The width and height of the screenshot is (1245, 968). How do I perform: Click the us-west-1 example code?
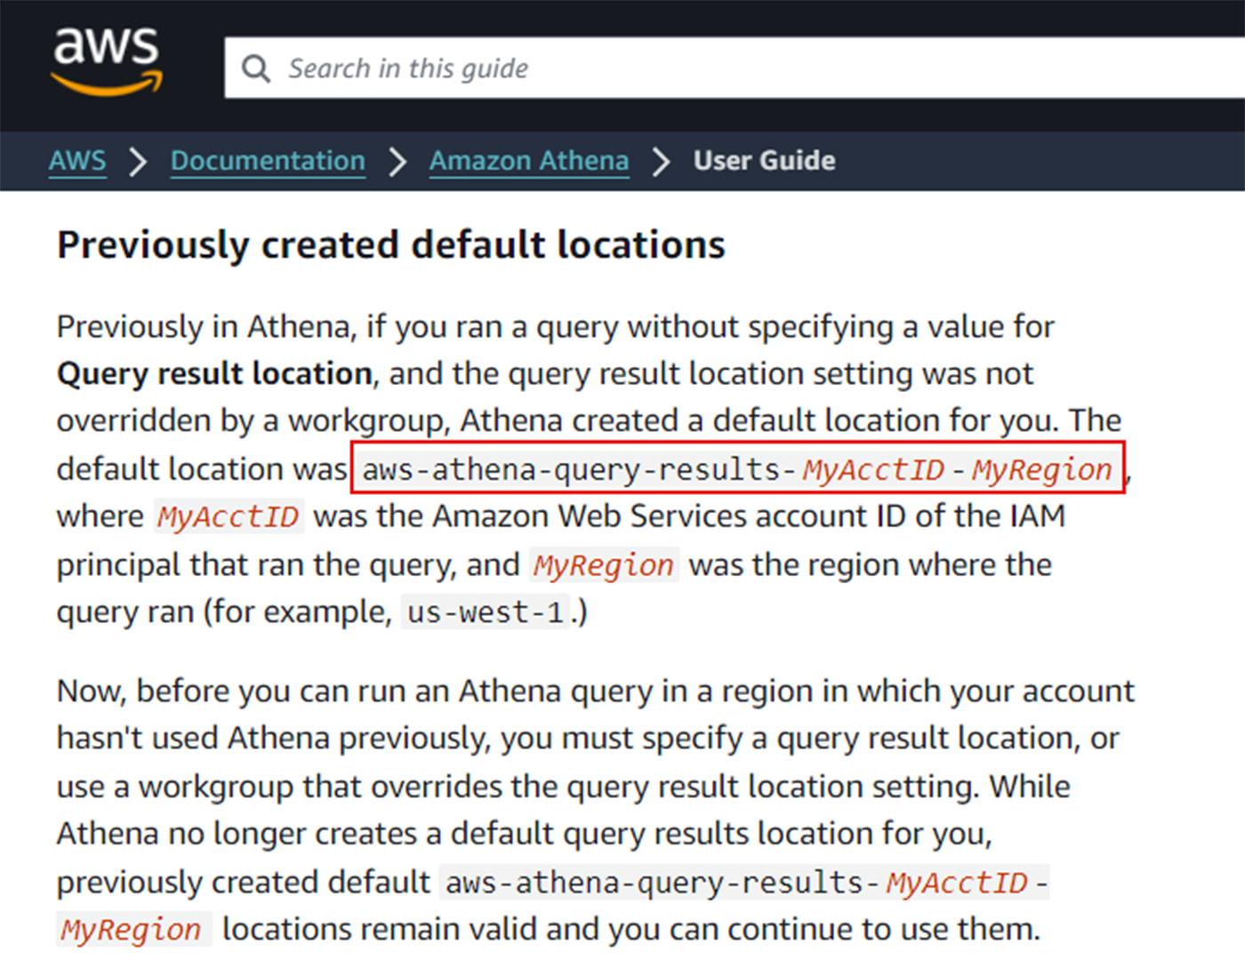(x=486, y=612)
